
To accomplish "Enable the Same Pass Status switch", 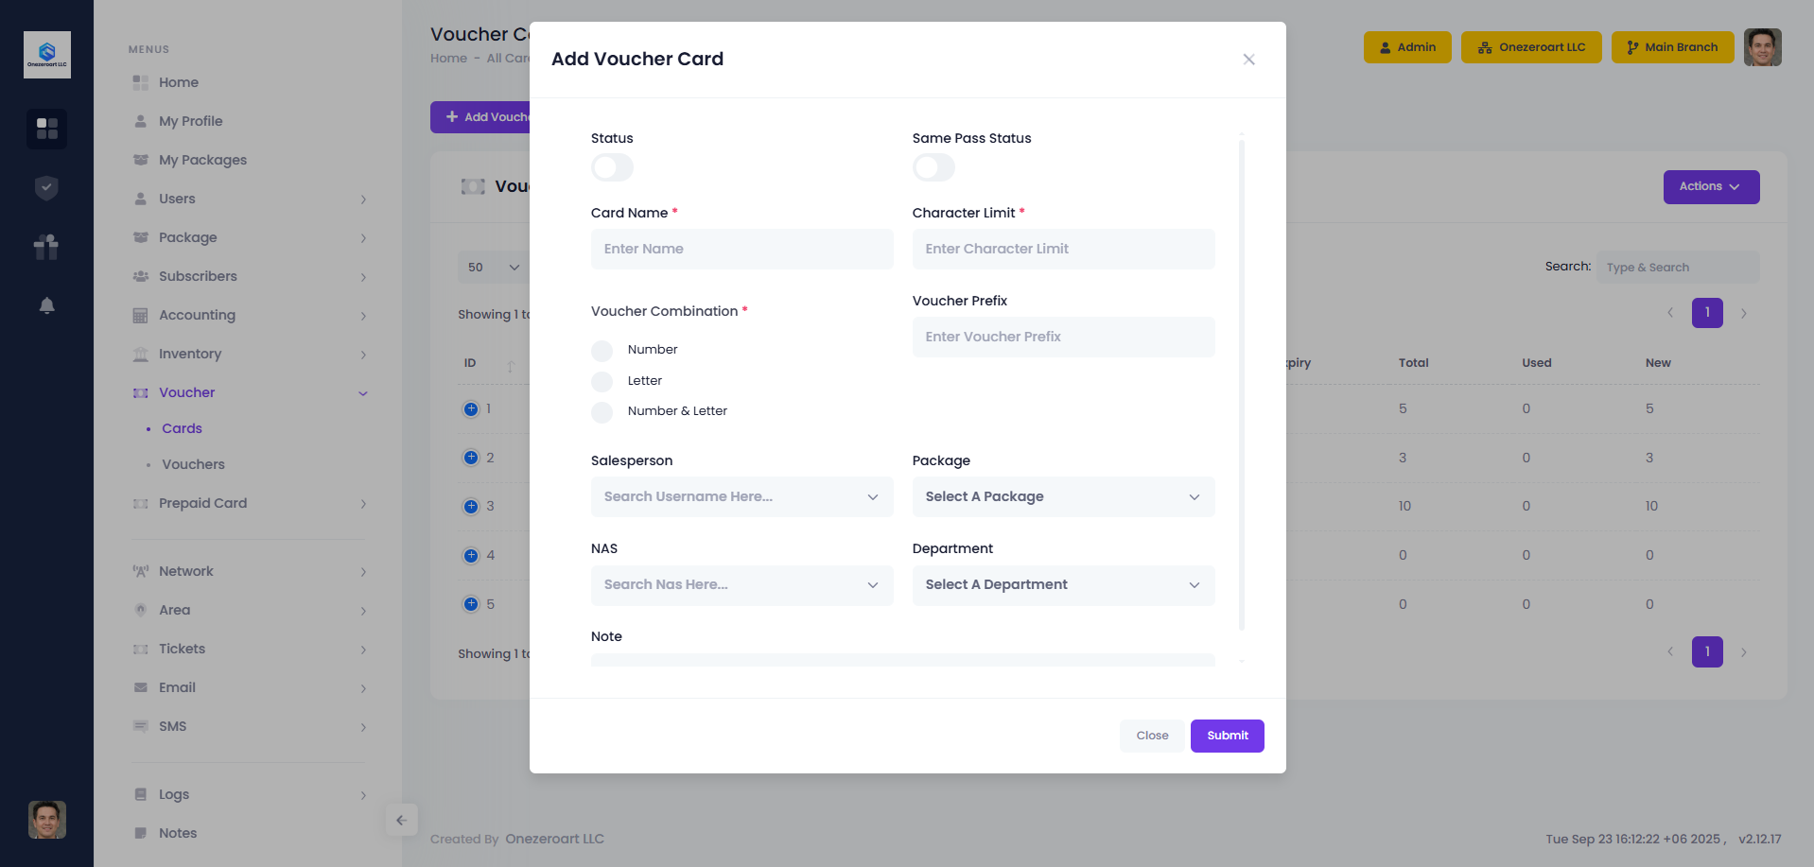I will (x=933, y=168).
